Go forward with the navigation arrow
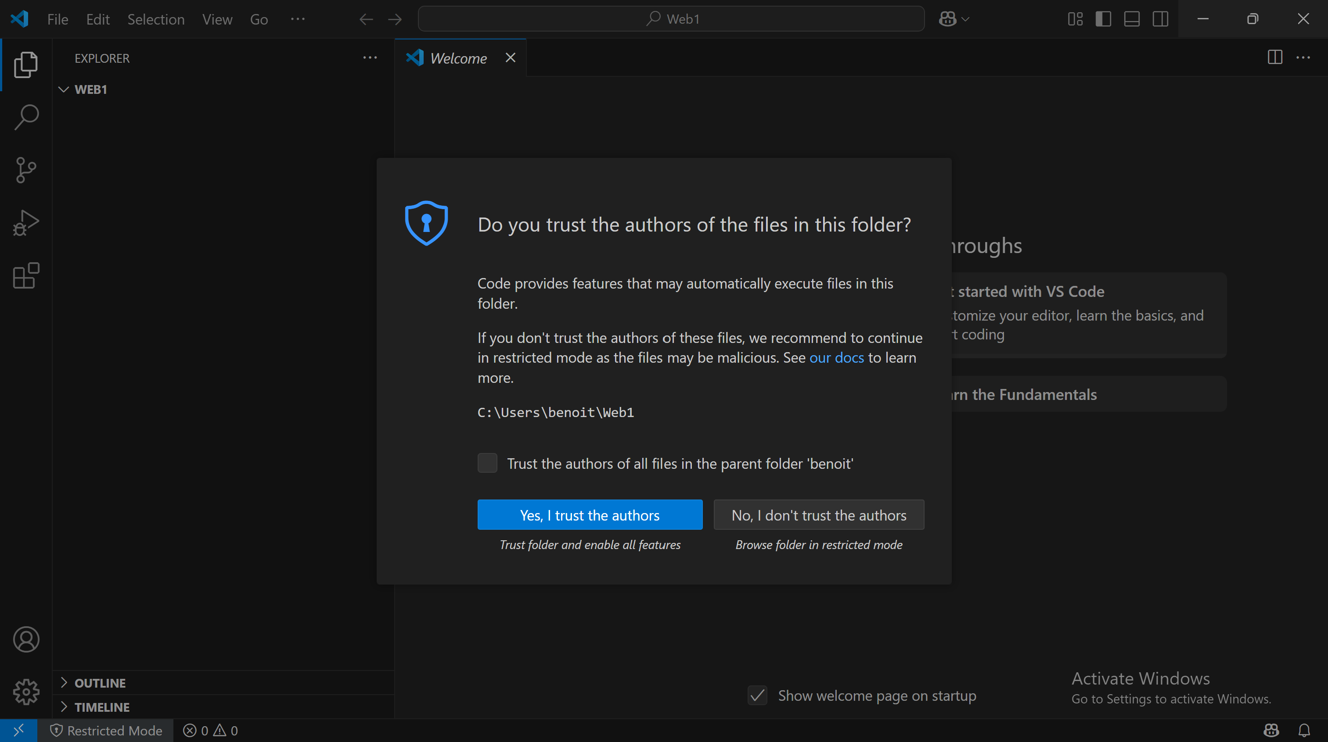Viewport: 1328px width, 742px height. tap(395, 20)
